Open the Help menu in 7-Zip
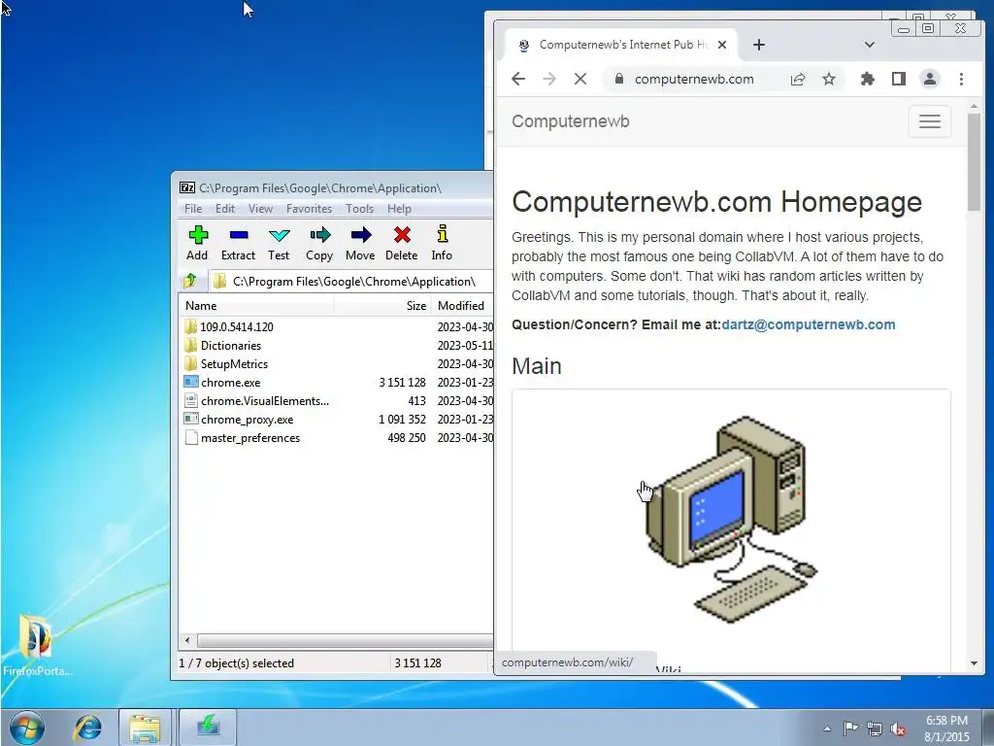 point(399,209)
